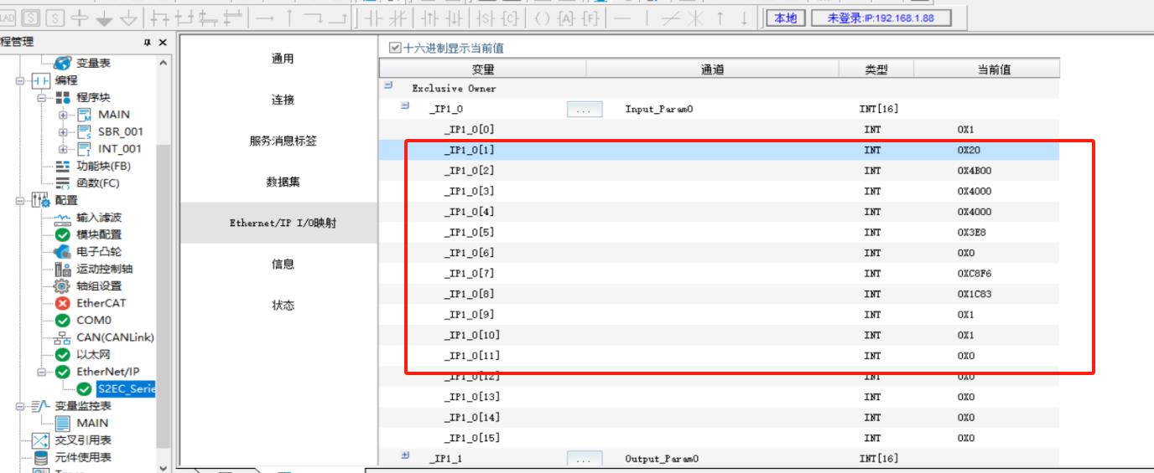Click the plain horizontal line toolbar icon
1154x473 pixels.
[x=621, y=18]
